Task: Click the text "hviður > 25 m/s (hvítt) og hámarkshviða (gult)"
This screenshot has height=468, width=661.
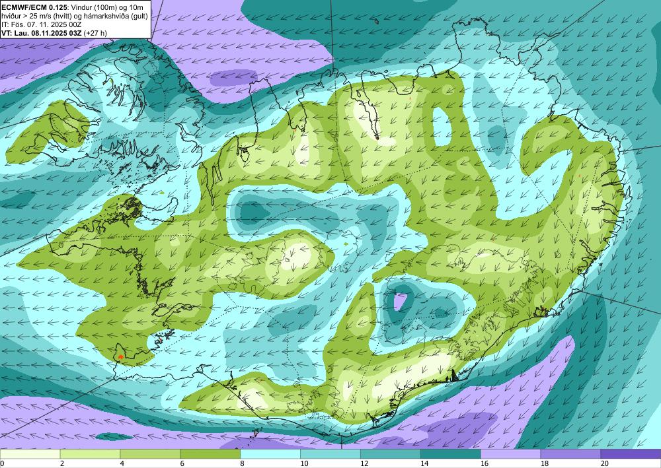Action: (75, 16)
